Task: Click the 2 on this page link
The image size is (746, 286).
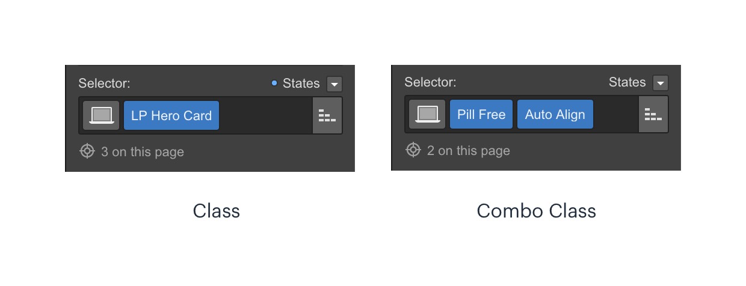Action: [469, 151]
